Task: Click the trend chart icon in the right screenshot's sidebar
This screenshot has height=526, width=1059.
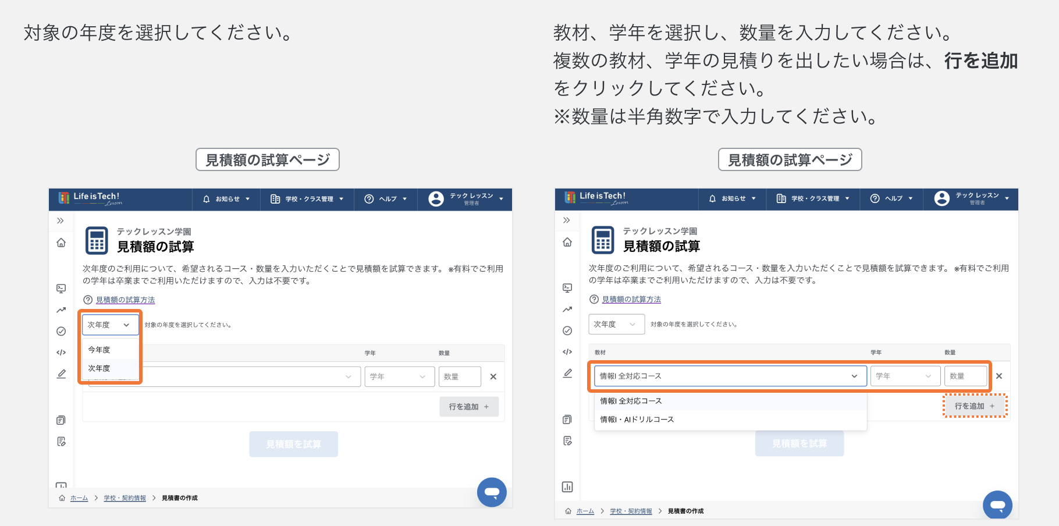Action: pyautogui.click(x=567, y=309)
